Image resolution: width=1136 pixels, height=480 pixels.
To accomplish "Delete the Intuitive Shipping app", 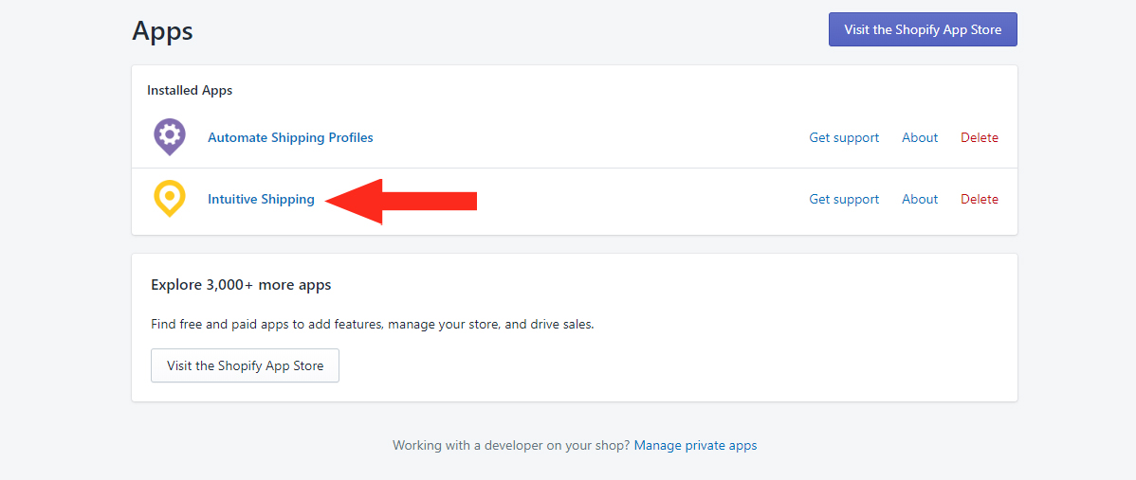I will (x=979, y=199).
